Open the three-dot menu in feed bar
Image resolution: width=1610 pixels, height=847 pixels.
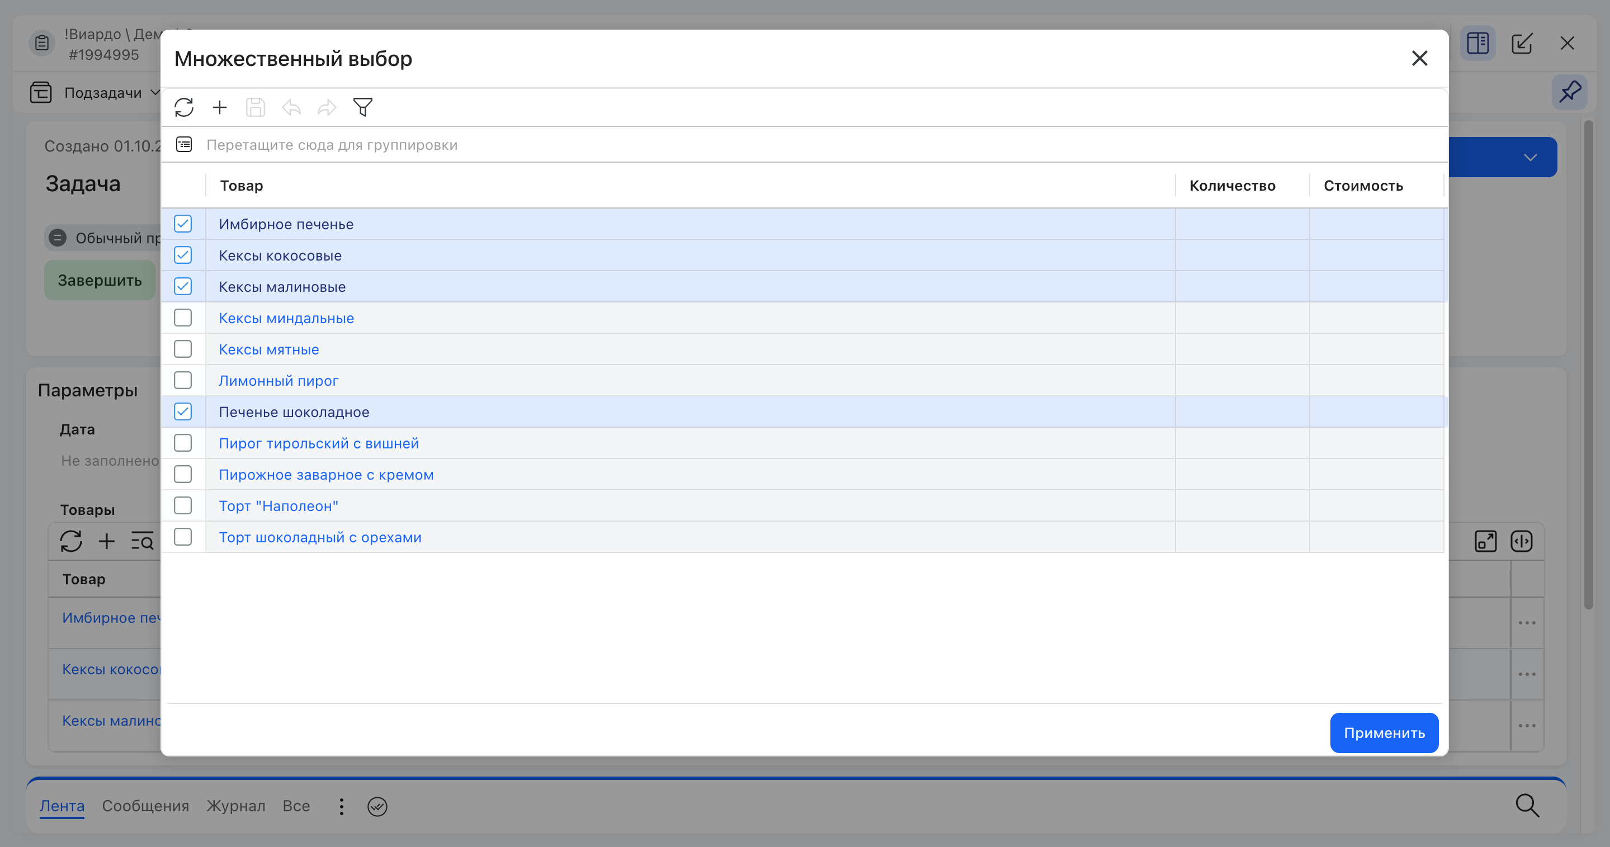click(x=341, y=806)
